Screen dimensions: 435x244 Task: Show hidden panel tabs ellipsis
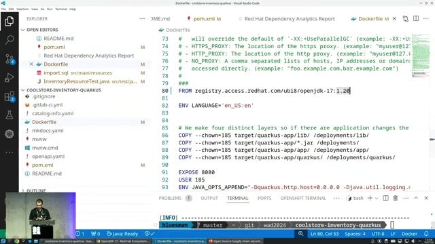(x=336, y=198)
